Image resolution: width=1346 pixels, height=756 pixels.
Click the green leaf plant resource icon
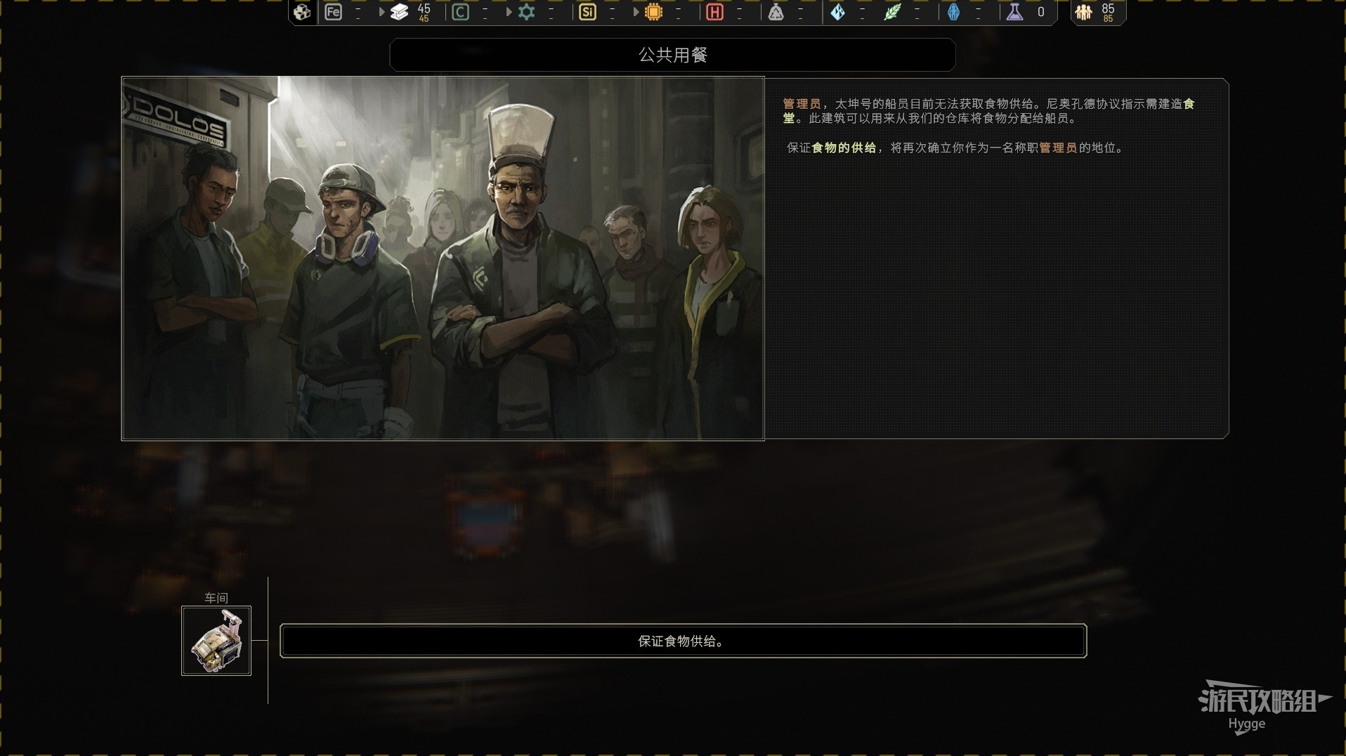[x=892, y=12]
